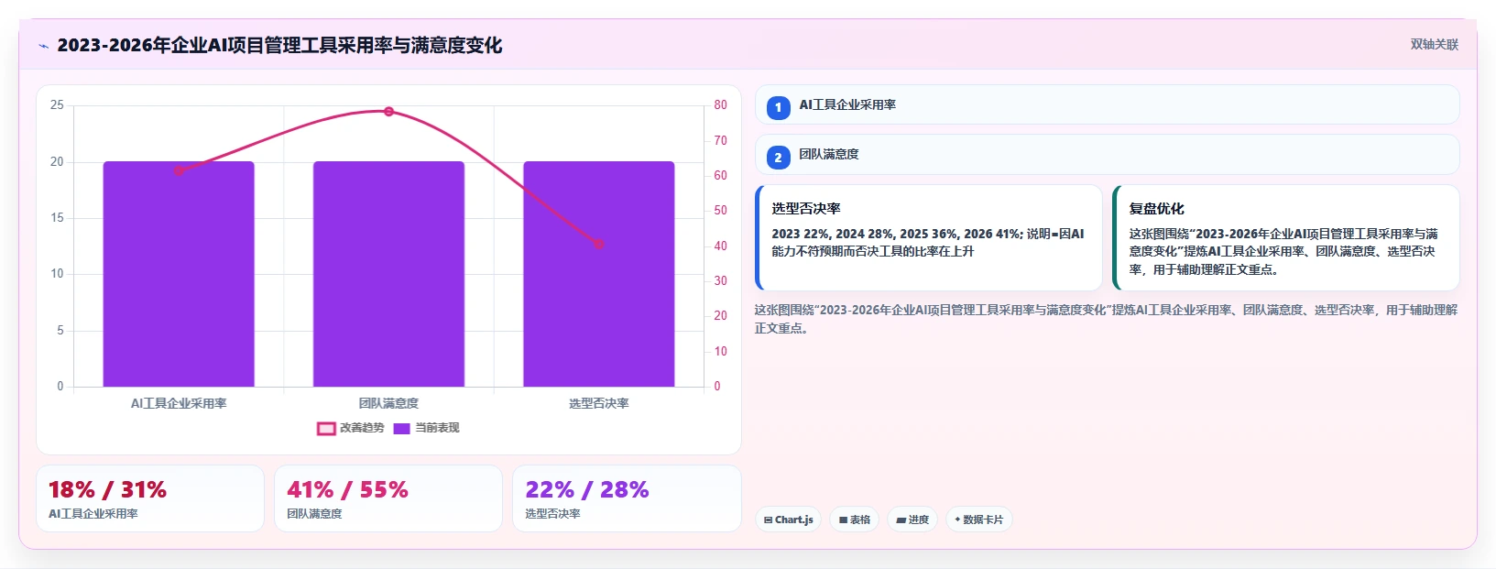Click the left axis value 25

click(x=57, y=105)
